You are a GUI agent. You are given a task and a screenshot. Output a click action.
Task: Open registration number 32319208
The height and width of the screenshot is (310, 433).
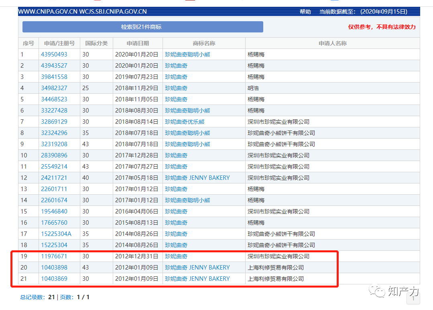pos(54,144)
